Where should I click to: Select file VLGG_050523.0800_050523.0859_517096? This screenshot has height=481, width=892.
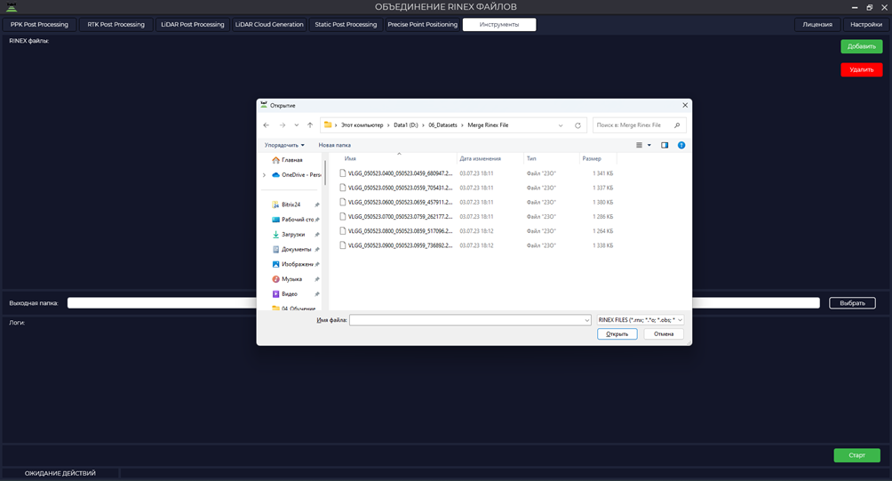click(x=400, y=231)
